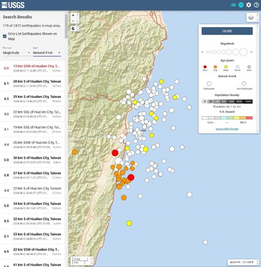Uncheck Only List Earthquakes Shown on Map
Screen dimensions: 261x267
tap(5, 36)
